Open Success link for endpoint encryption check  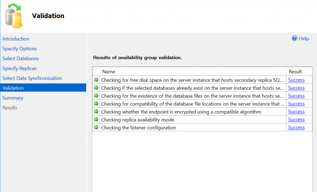(x=296, y=112)
